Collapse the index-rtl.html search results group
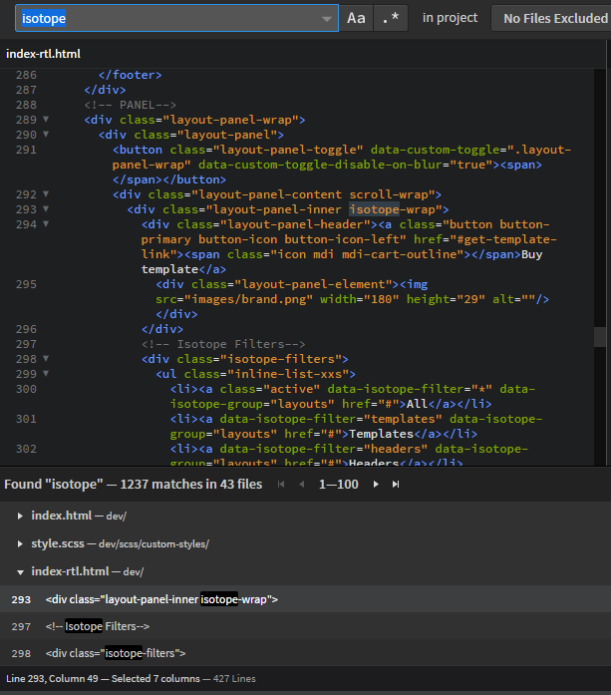Viewport: 611px width, 695px height. (x=22, y=571)
